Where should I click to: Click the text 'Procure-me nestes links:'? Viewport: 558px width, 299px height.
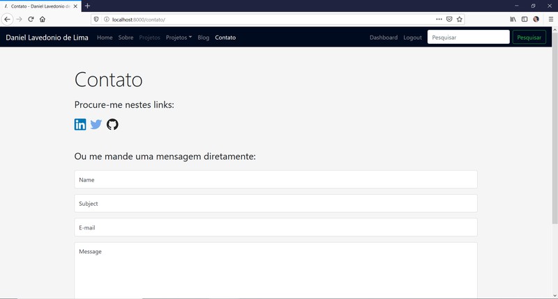(x=124, y=104)
